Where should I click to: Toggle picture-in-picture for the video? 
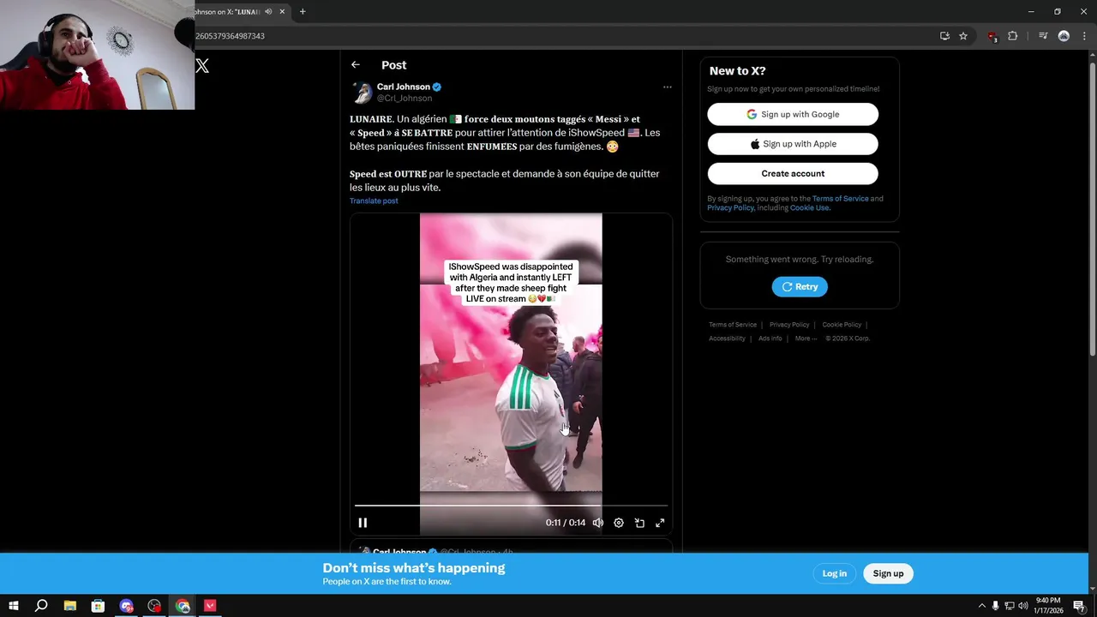pyautogui.click(x=639, y=523)
